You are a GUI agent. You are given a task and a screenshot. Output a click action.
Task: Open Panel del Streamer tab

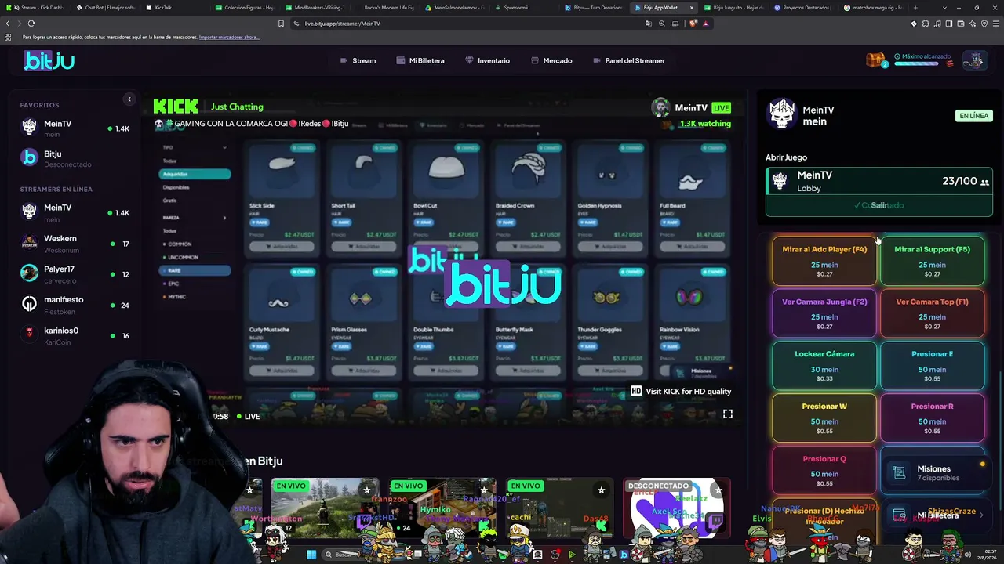(629, 60)
